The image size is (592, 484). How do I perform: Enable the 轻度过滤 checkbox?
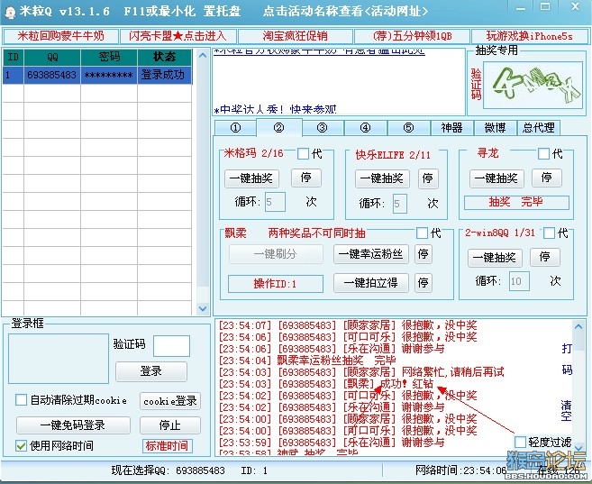click(520, 443)
